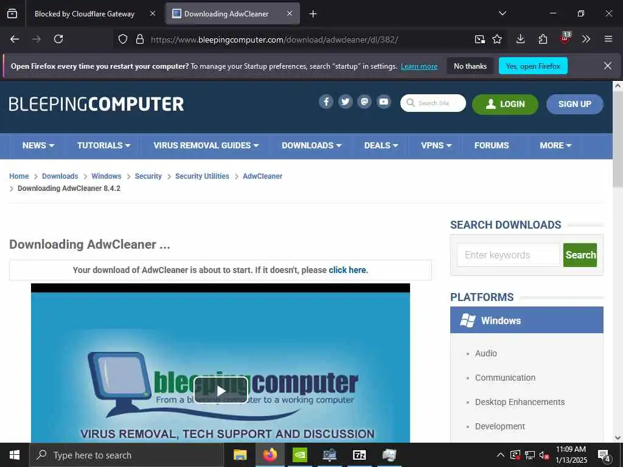The height and width of the screenshot is (467, 623).
Task: Click No thanks in the notification bar
Action: tap(470, 66)
